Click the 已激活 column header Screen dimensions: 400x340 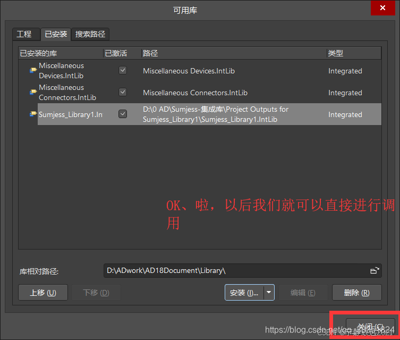click(122, 53)
